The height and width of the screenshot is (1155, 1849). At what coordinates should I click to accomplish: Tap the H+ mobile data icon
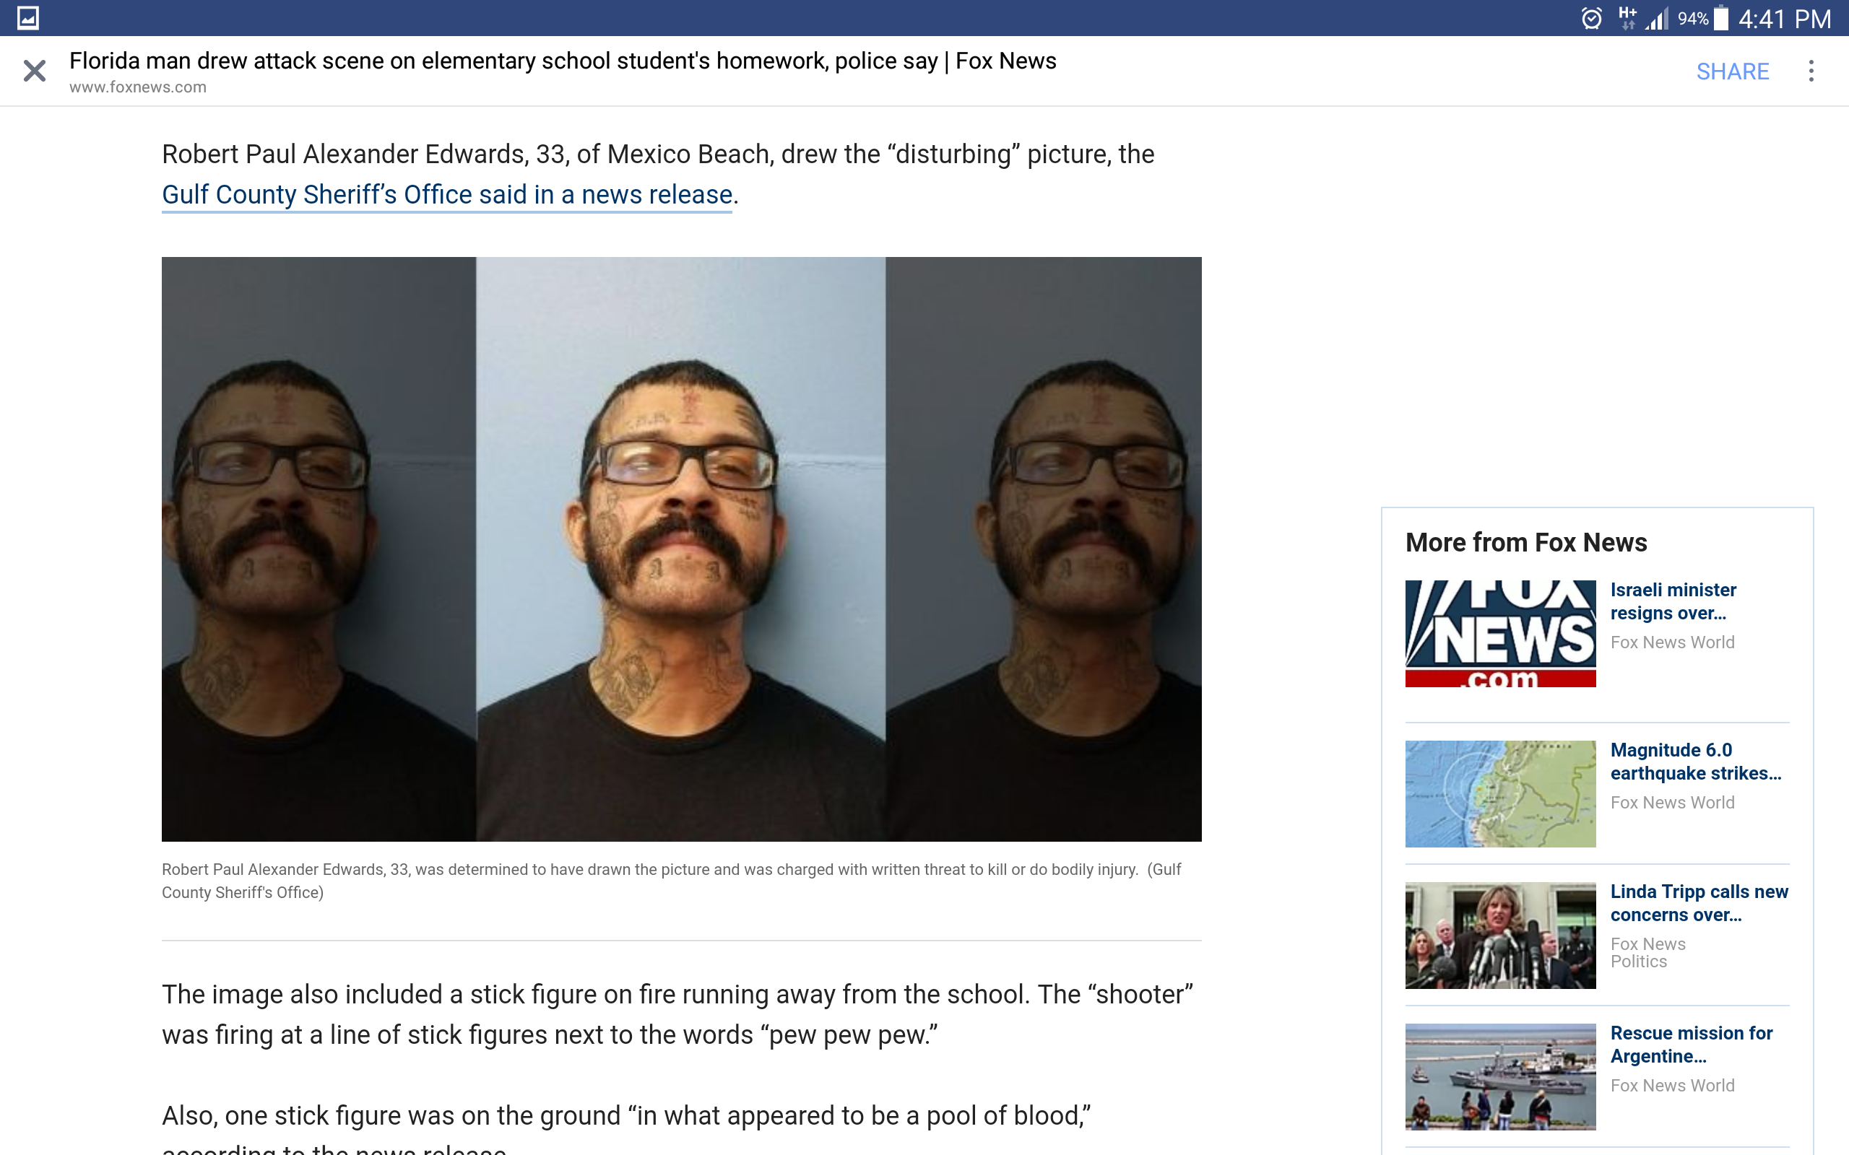1627,17
